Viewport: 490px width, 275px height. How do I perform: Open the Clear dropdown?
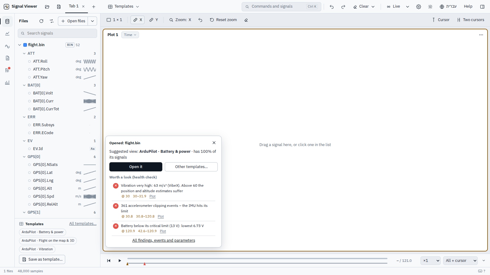coord(364,6)
